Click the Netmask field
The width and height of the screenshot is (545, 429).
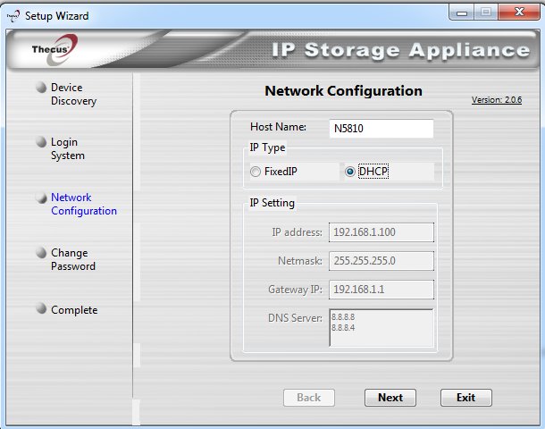click(381, 261)
